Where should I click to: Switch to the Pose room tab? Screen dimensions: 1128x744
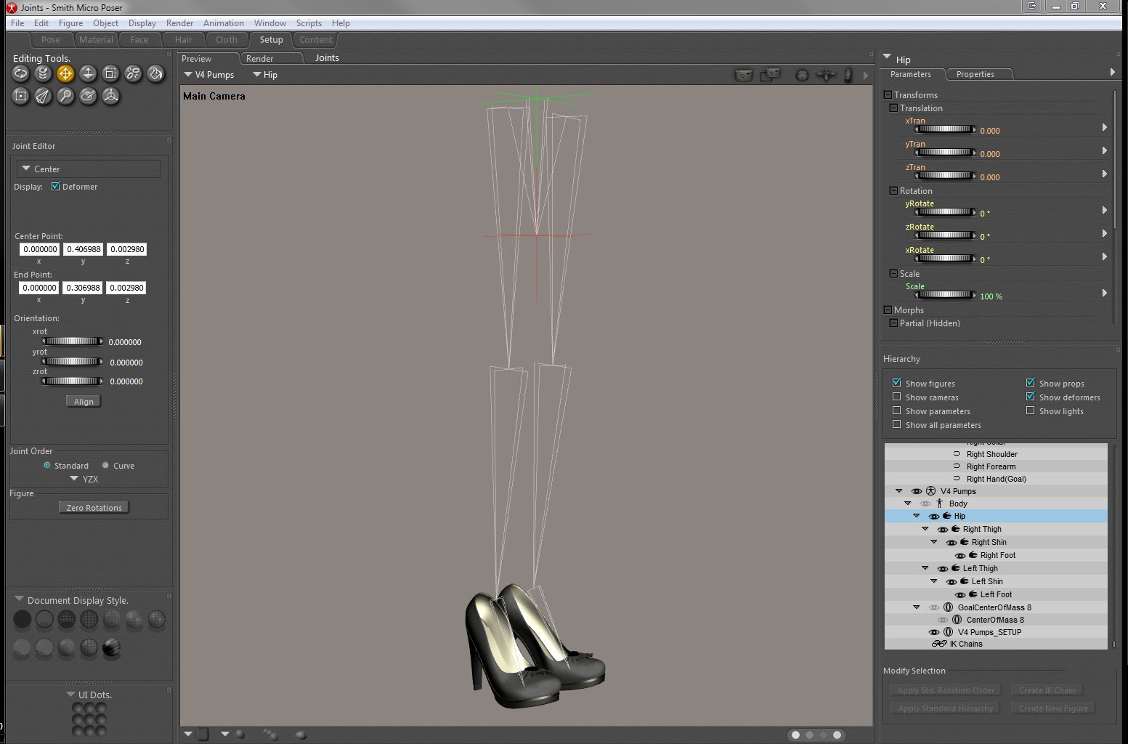point(51,40)
